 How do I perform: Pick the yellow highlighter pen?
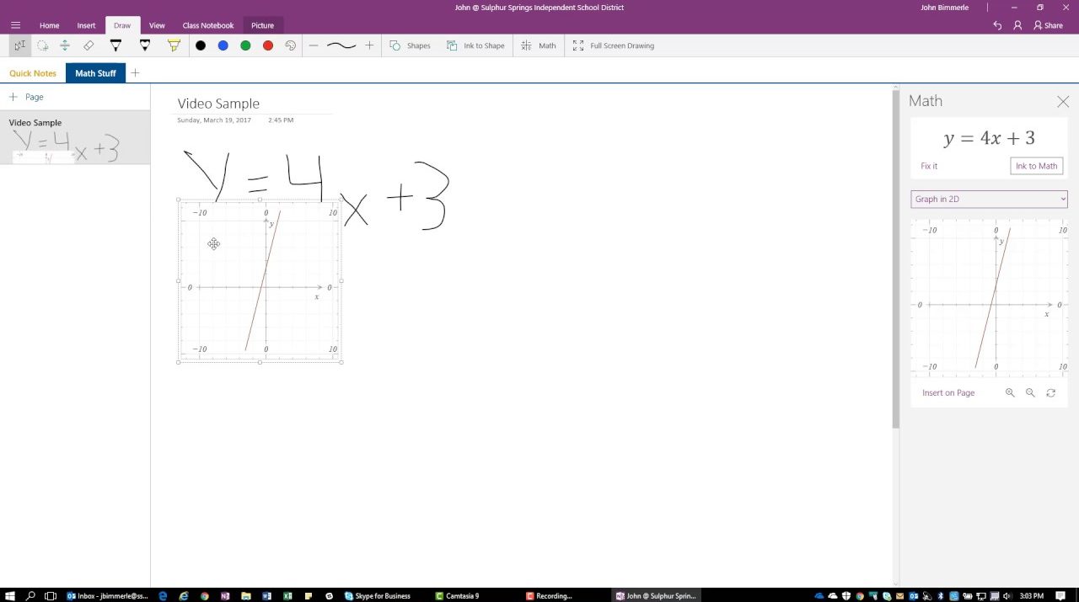(174, 45)
